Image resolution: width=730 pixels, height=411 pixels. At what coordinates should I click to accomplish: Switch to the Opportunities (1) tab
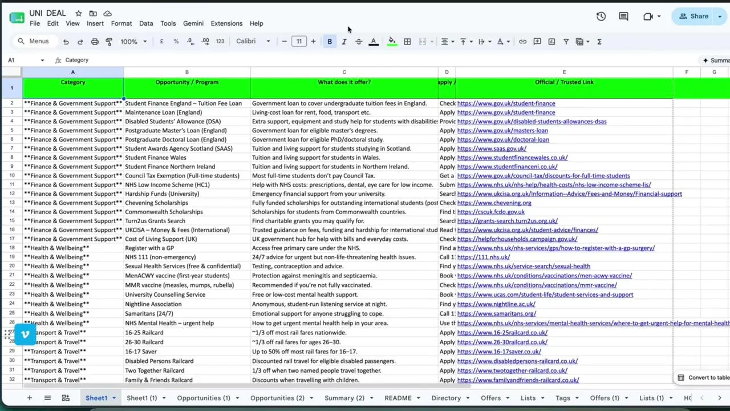click(x=204, y=398)
